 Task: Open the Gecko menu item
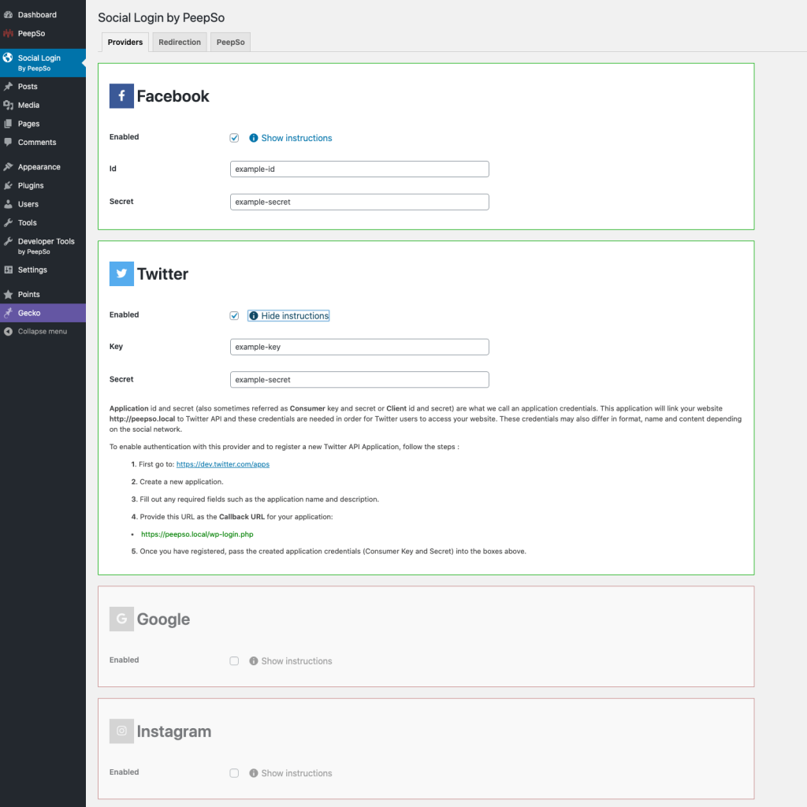(43, 313)
